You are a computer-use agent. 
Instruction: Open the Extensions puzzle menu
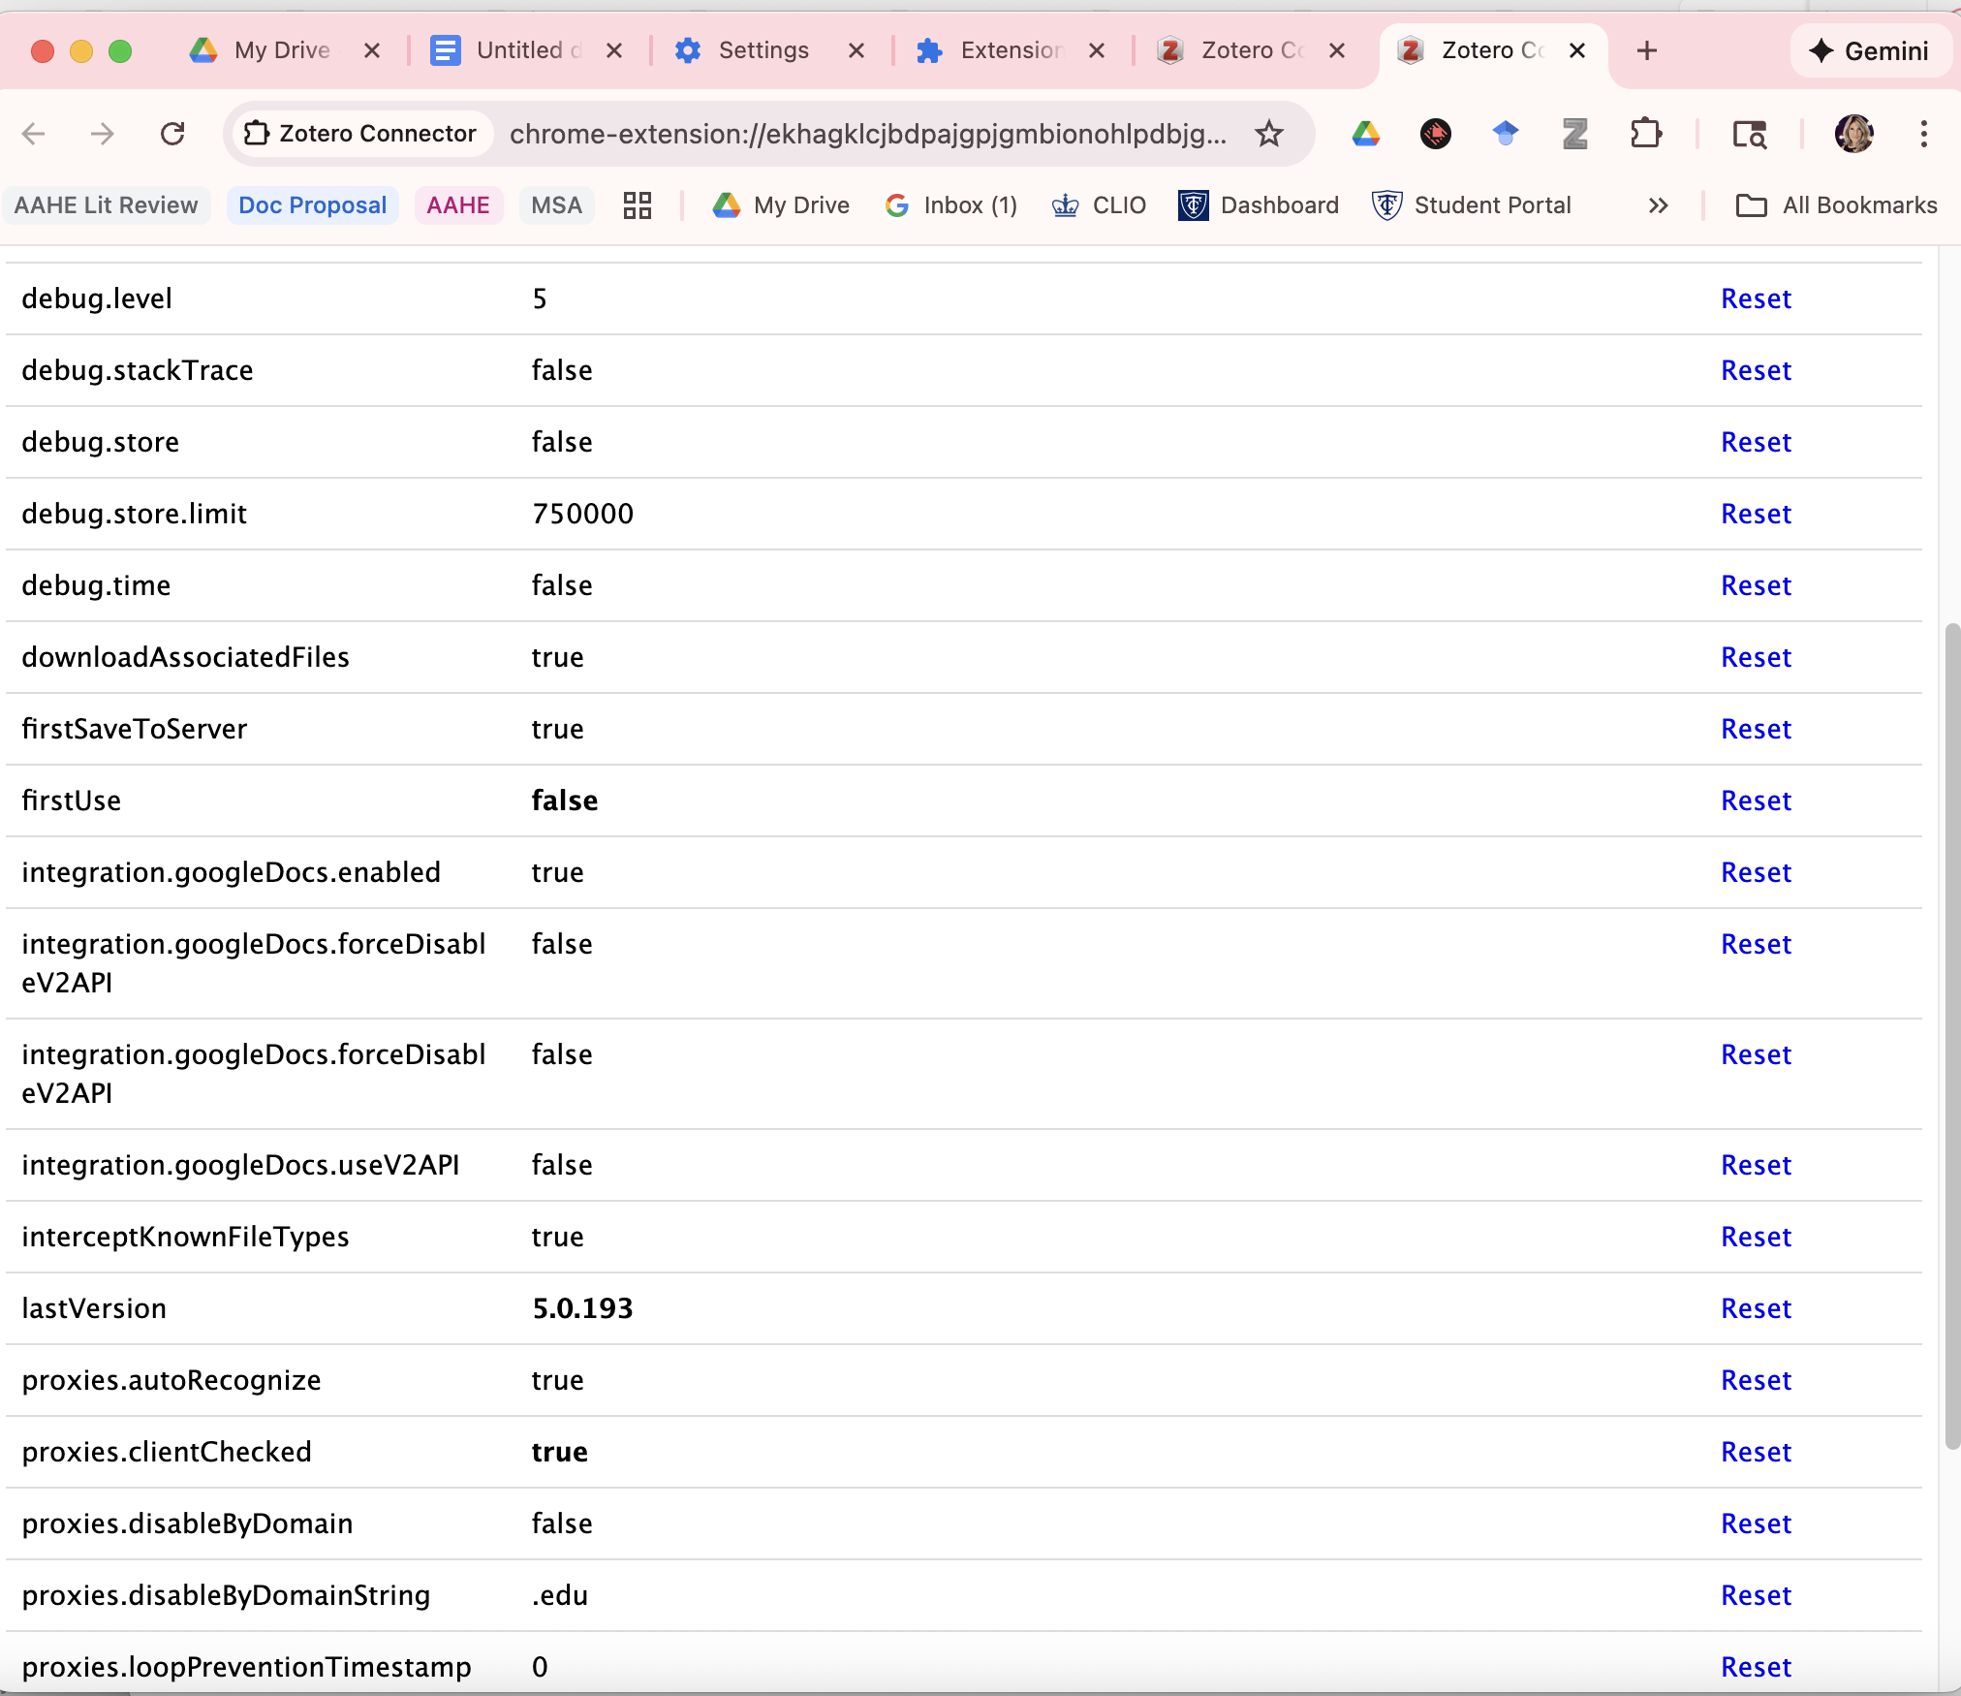pos(1646,134)
